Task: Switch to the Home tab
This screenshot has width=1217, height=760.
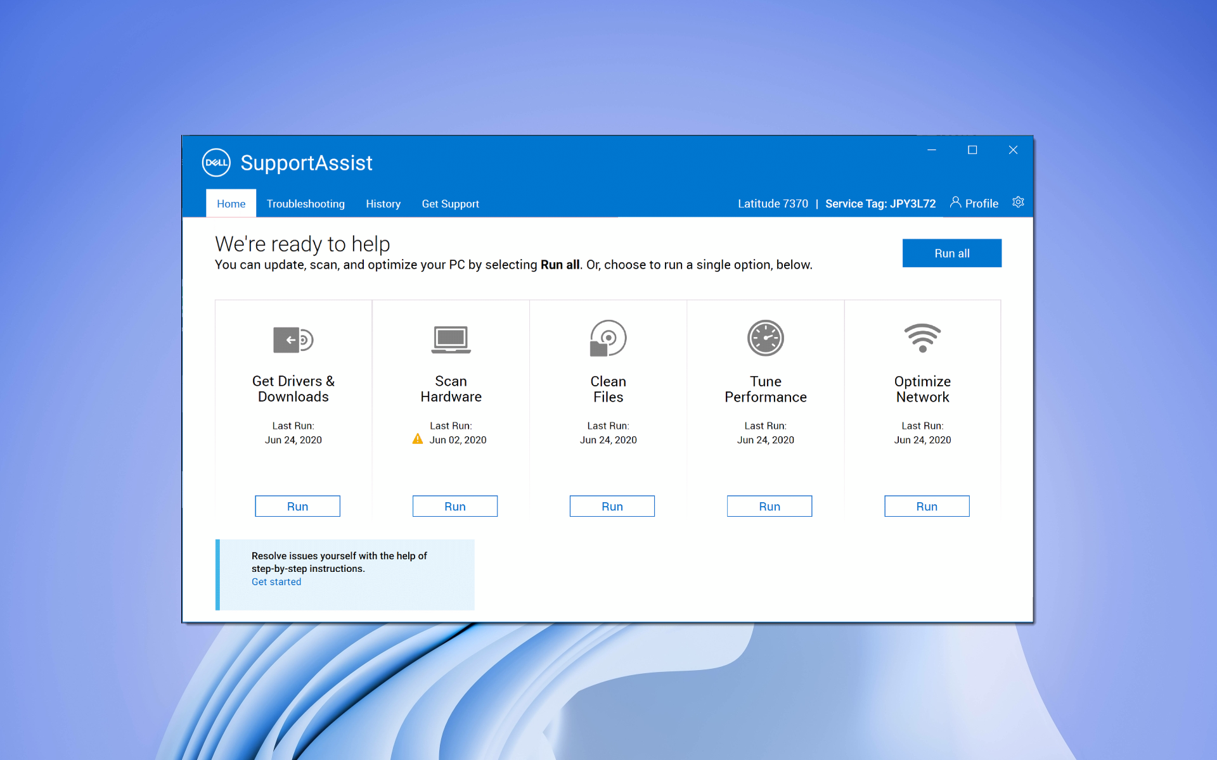Action: [x=231, y=203]
